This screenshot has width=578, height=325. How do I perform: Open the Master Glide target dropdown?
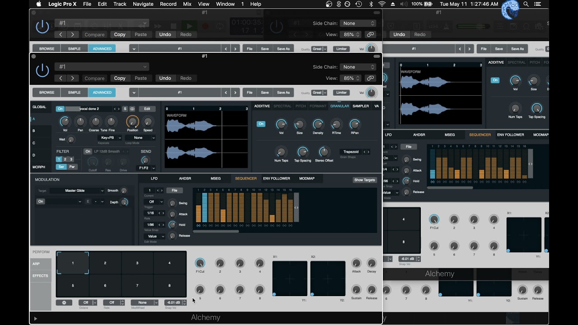pyautogui.click(x=77, y=190)
